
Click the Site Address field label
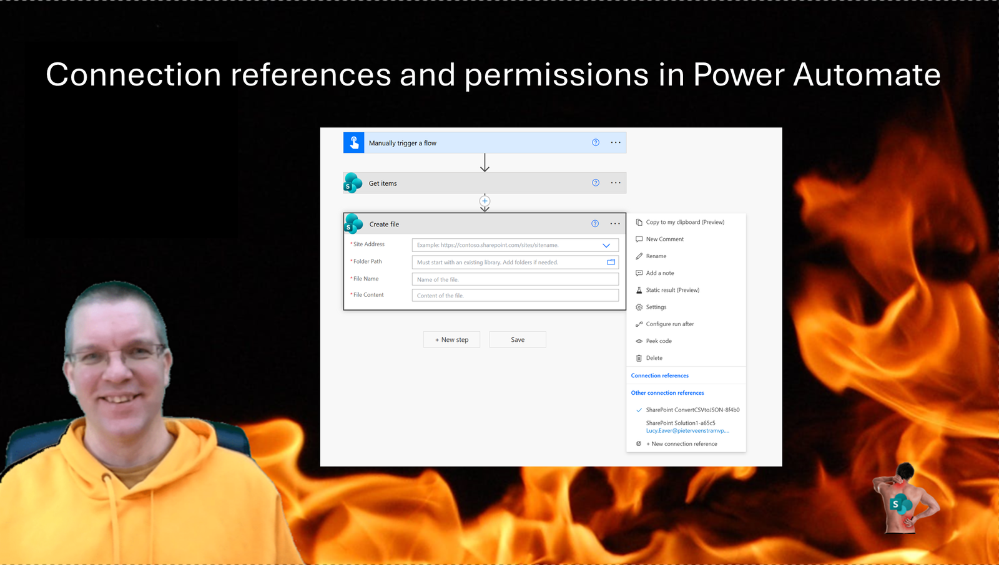click(368, 244)
